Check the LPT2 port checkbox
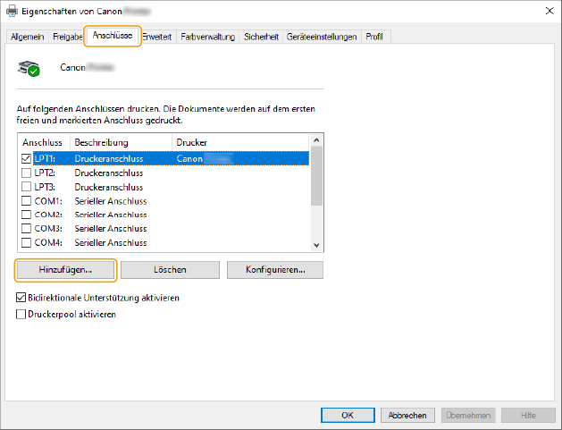Viewport: 562px width, 430px height. click(x=26, y=173)
